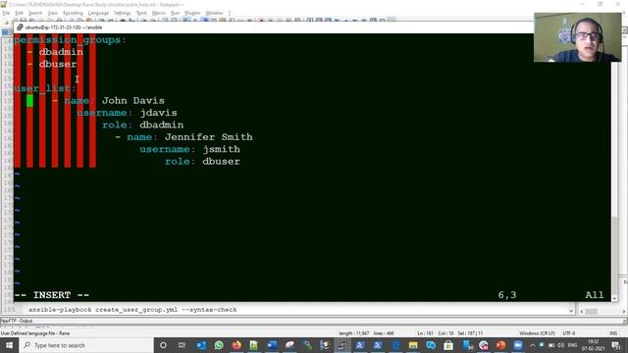Open the Run menu in Notepad++
Screen dimensions: 628x353
175,13
